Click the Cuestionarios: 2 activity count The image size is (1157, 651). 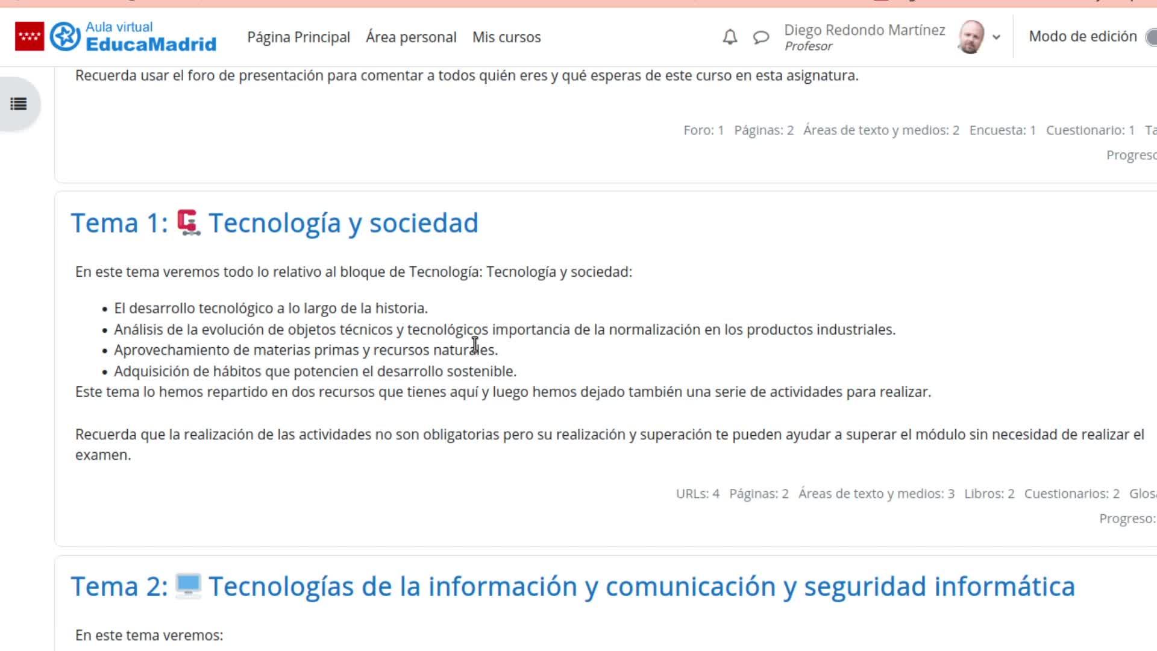(x=1071, y=494)
